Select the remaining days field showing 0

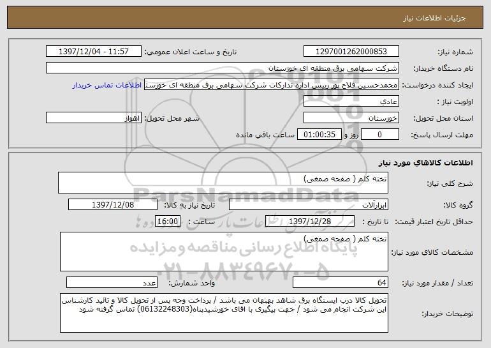pos(380,135)
